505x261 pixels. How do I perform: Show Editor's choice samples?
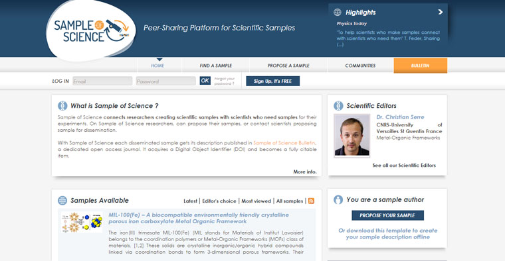pos(219,201)
